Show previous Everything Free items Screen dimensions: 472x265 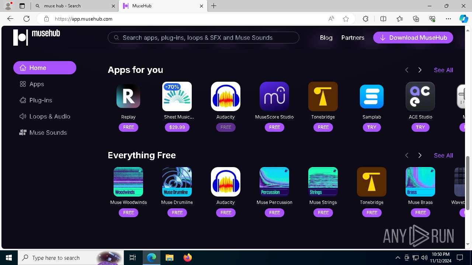[x=407, y=155]
